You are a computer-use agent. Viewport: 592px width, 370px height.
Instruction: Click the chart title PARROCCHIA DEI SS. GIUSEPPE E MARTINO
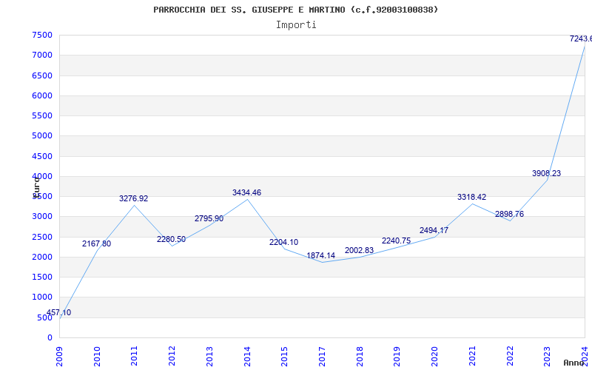pos(295,10)
